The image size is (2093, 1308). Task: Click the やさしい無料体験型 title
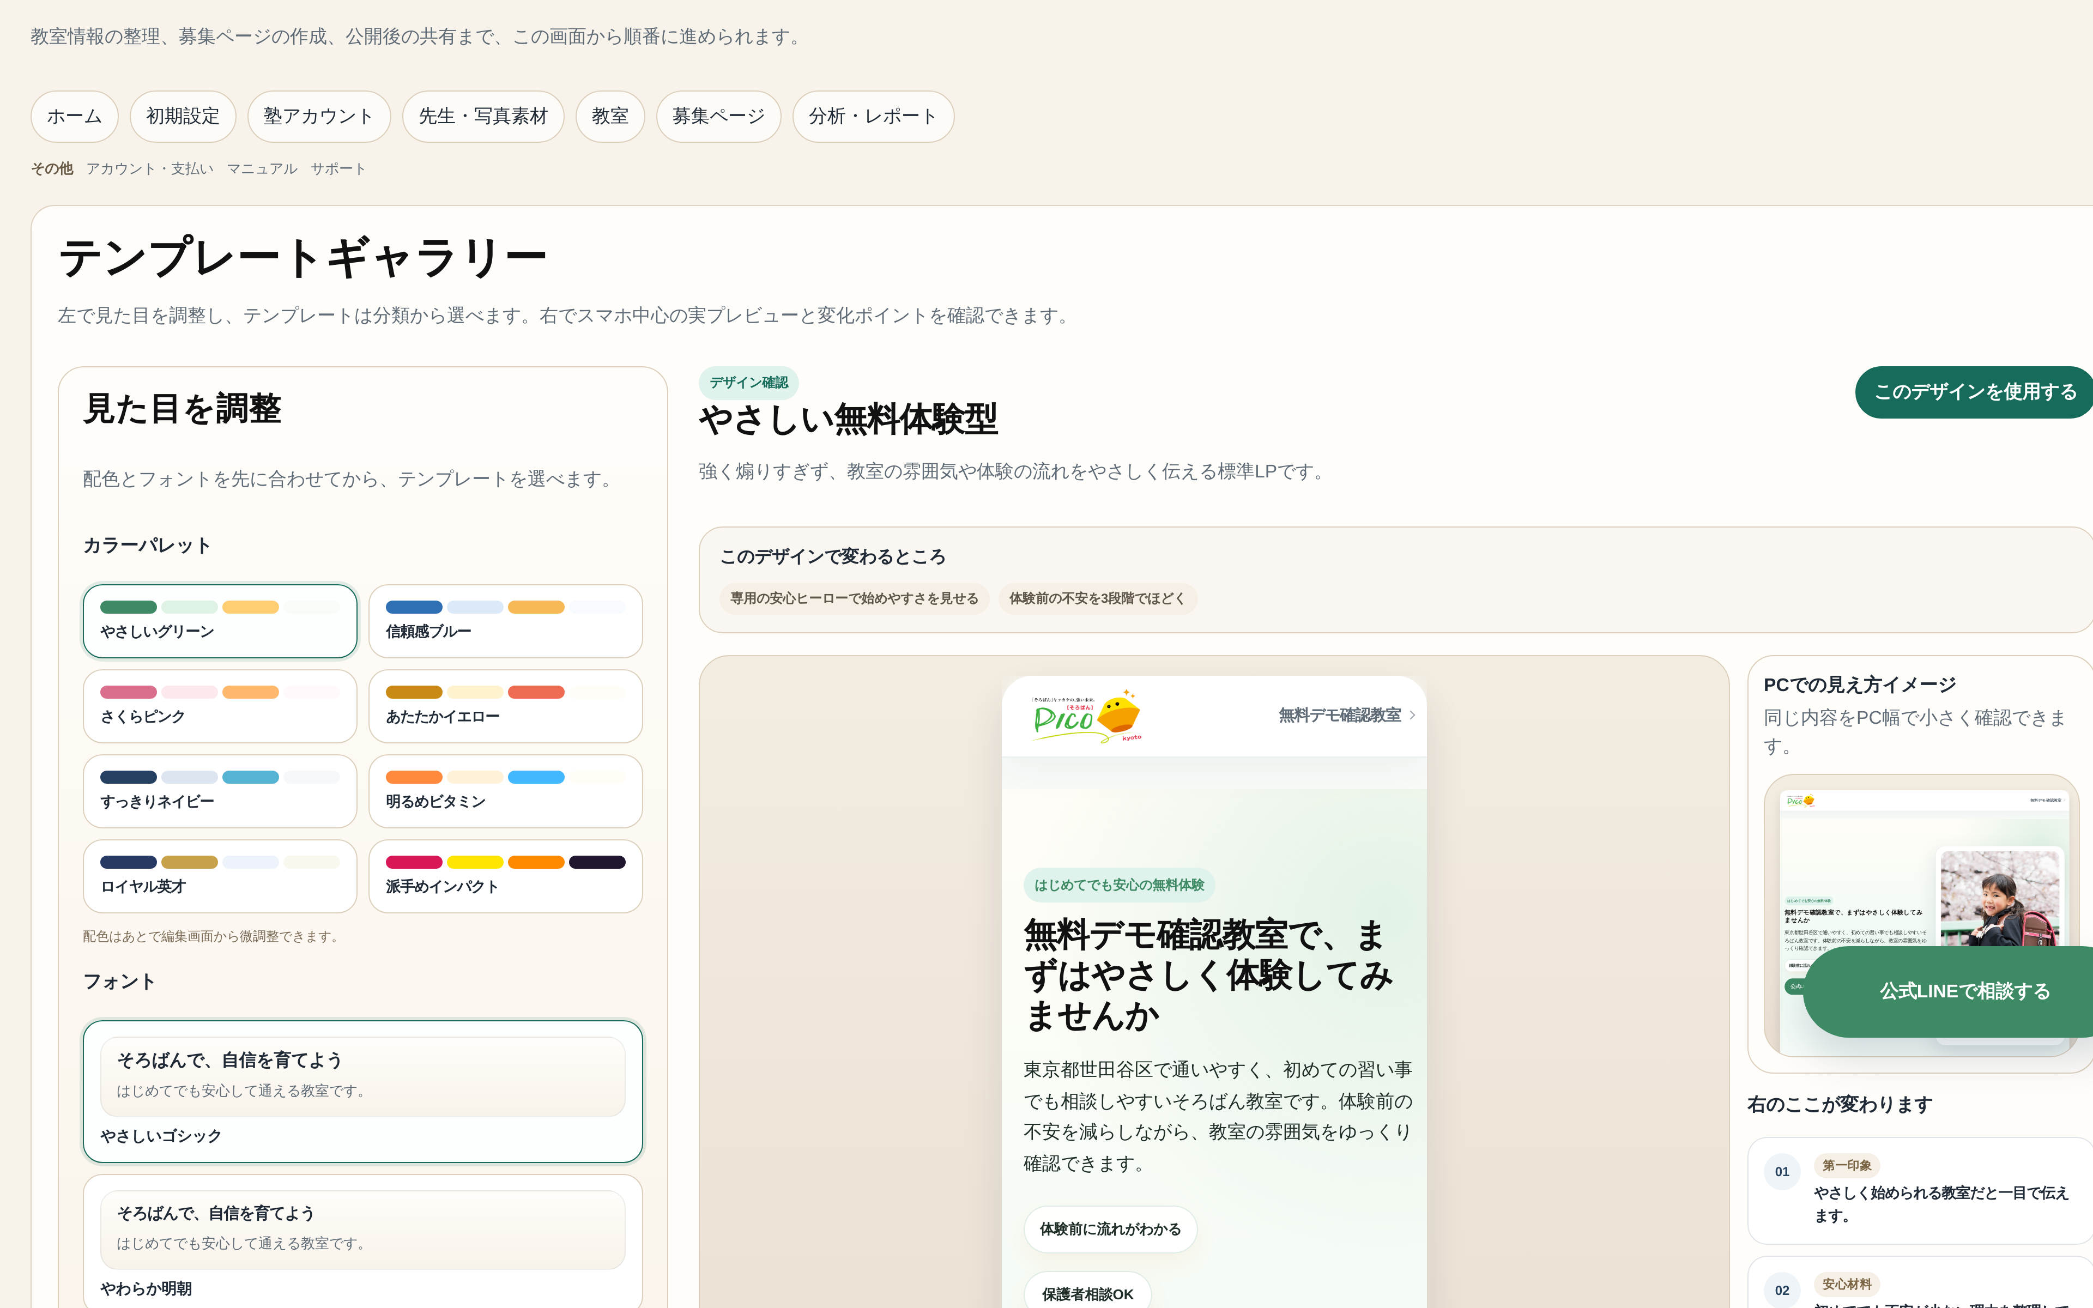coord(849,420)
